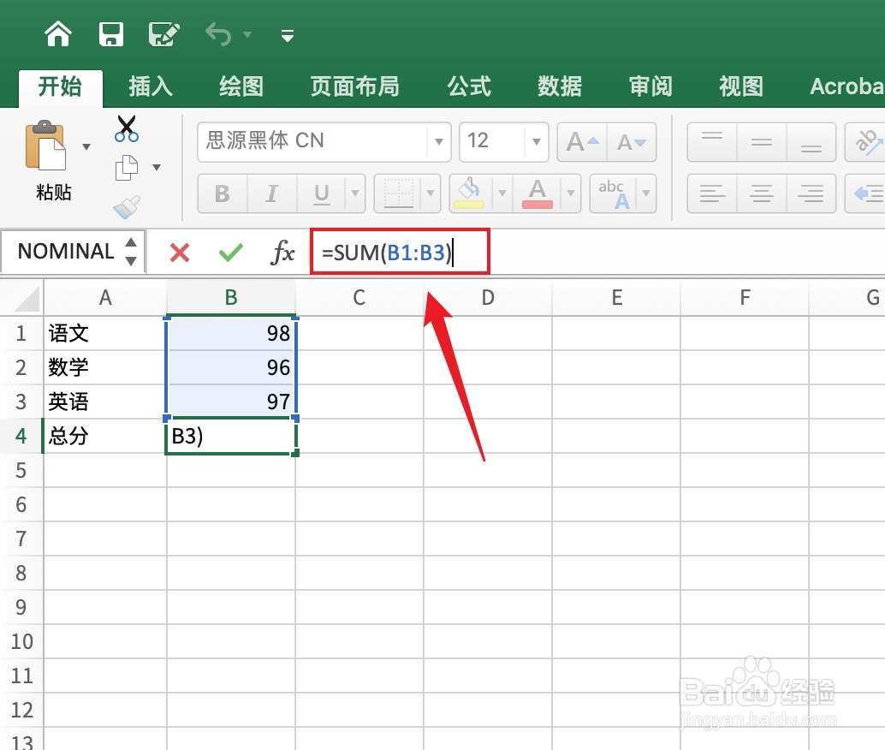The height and width of the screenshot is (750, 885).
Task: Click the edit-and-save icon in title bar
Action: (x=163, y=34)
